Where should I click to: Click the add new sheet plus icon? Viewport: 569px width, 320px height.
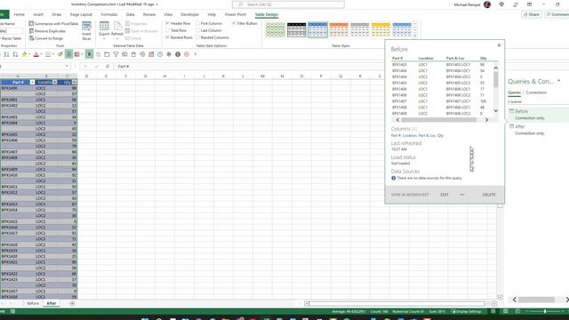(x=72, y=303)
